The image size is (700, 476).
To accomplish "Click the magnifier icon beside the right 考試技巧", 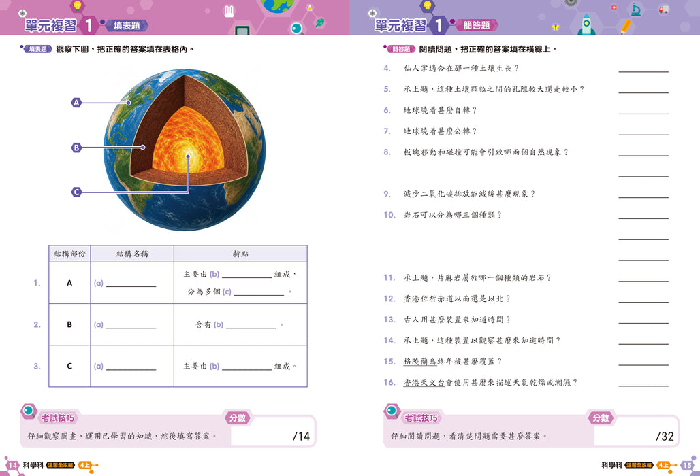I will click(392, 411).
